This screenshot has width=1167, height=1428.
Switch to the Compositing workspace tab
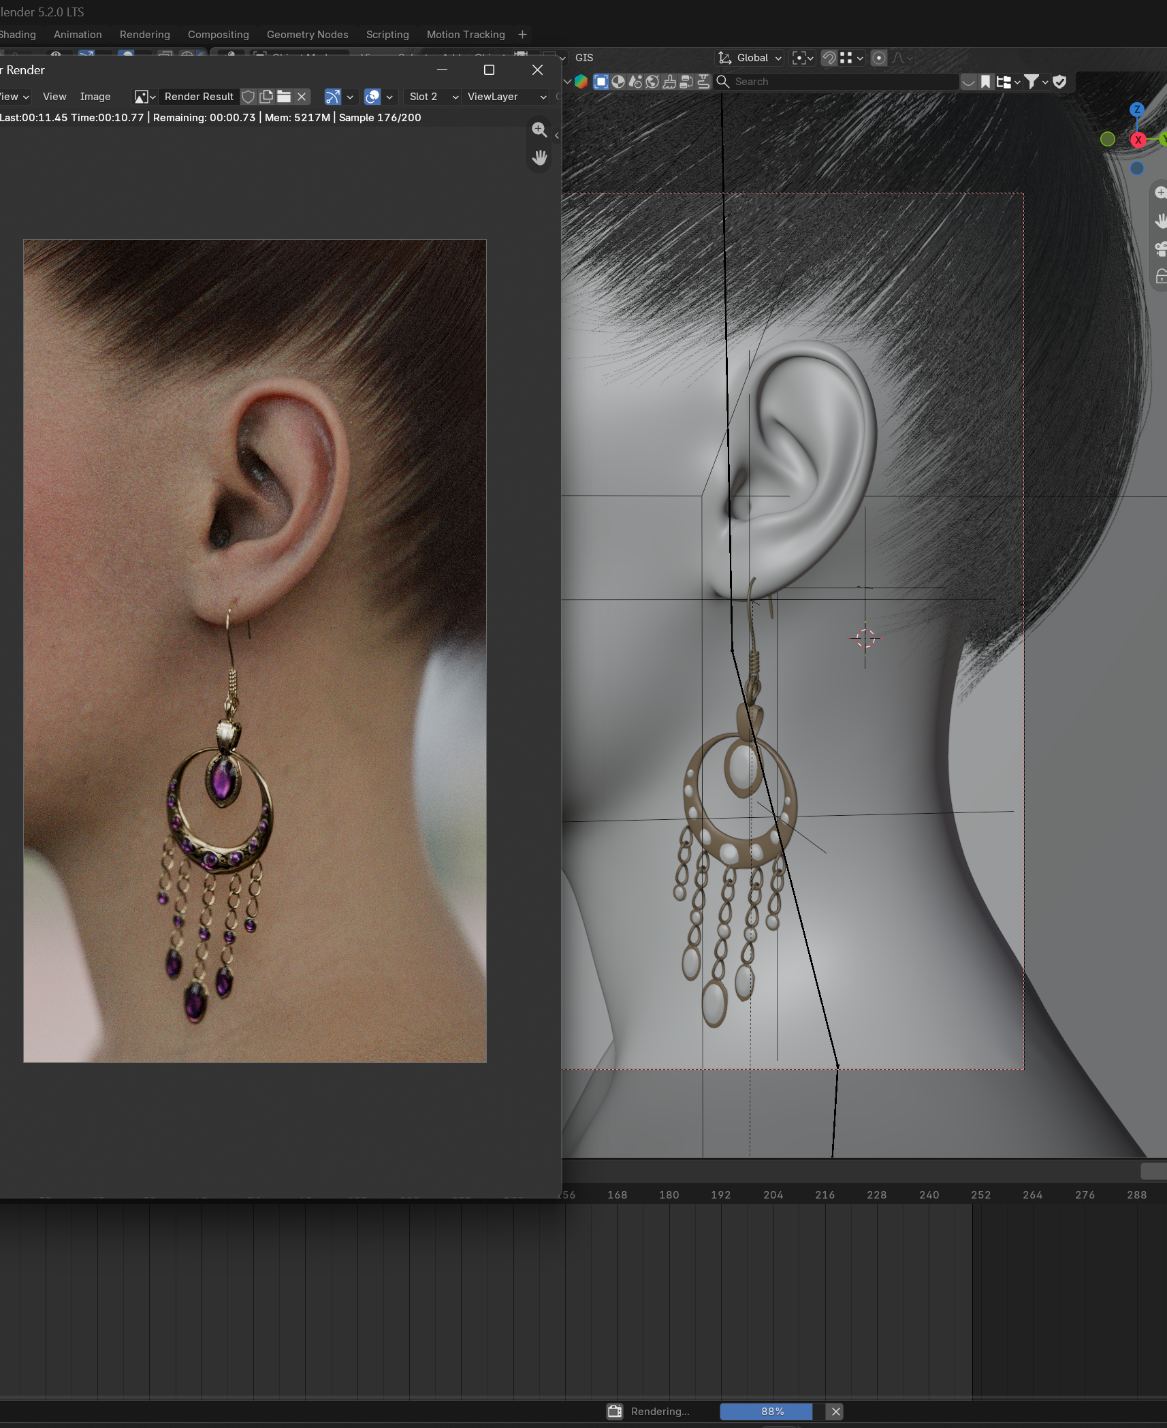coord(219,35)
